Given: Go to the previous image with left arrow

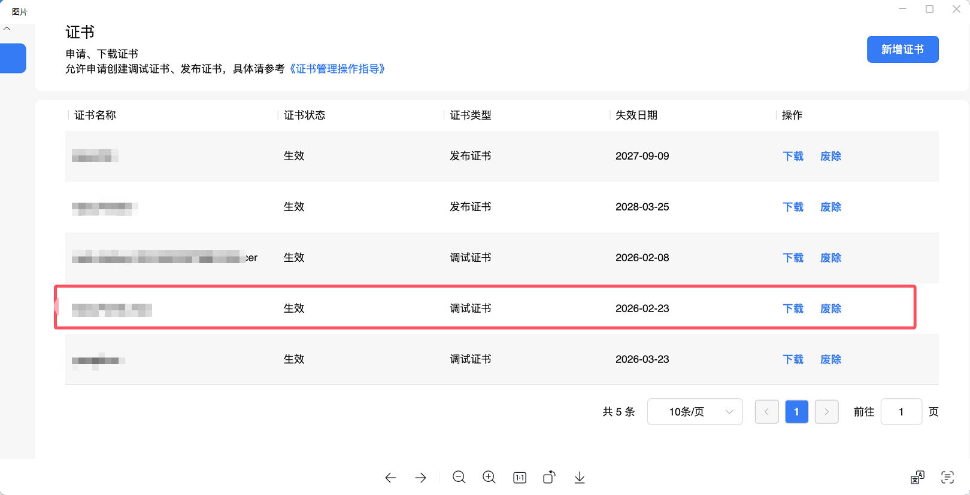Looking at the screenshot, I should coord(390,478).
